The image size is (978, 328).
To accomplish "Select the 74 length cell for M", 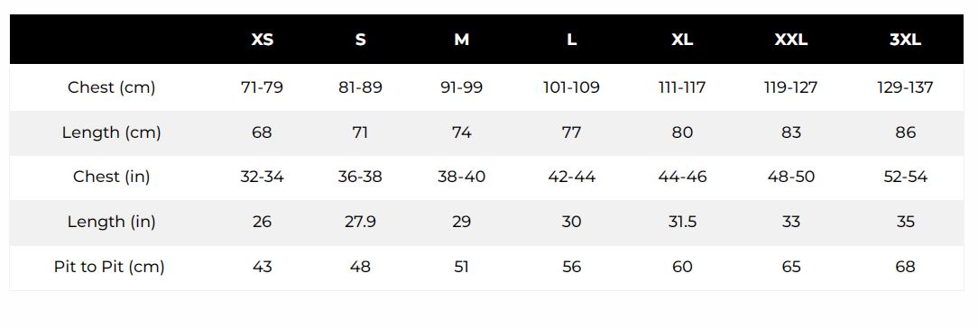I will point(461,132).
